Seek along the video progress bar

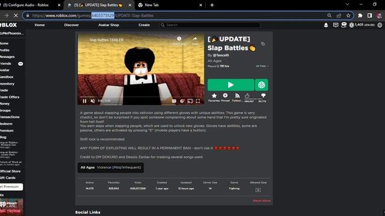(141, 97)
